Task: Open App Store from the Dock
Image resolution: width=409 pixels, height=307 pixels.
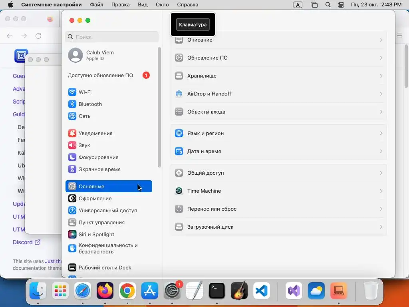Action: tap(150, 291)
